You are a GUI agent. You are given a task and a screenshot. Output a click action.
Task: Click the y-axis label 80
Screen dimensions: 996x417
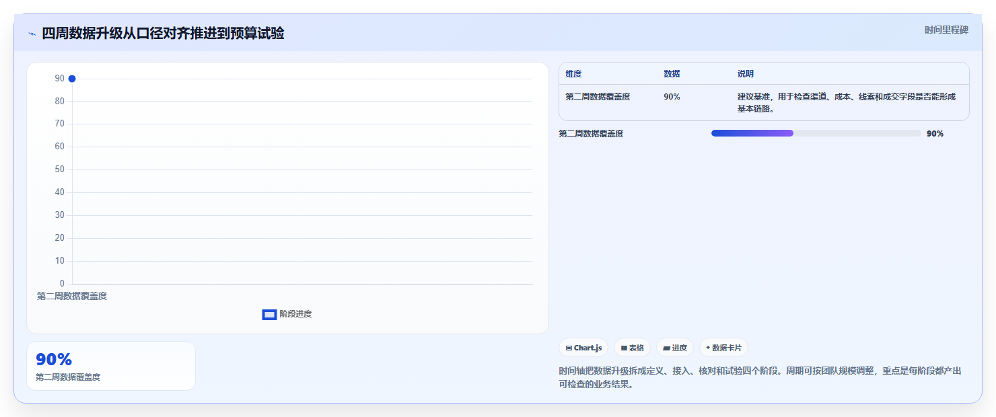(60, 102)
